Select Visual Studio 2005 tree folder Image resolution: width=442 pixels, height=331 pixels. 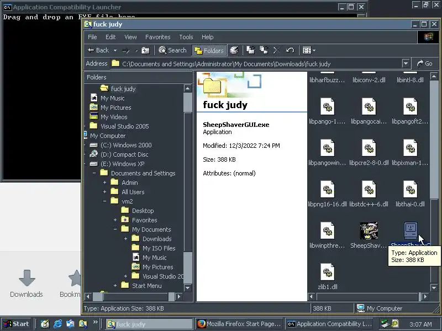(x=125, y=126)
